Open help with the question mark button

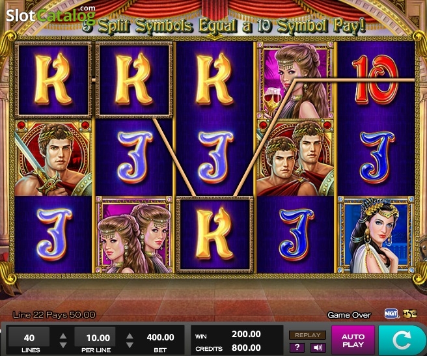click(297, 348)
